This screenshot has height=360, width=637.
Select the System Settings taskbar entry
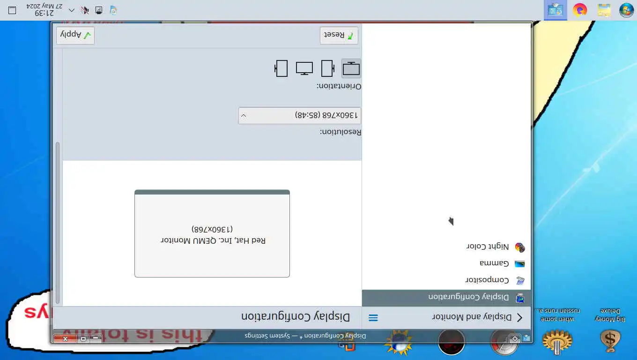556,10
